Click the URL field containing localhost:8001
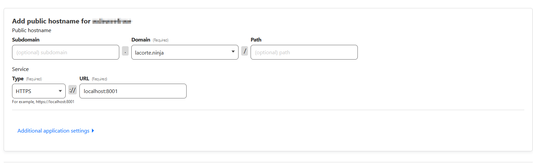This screenshot has width=533, height=163. (133, 91)
